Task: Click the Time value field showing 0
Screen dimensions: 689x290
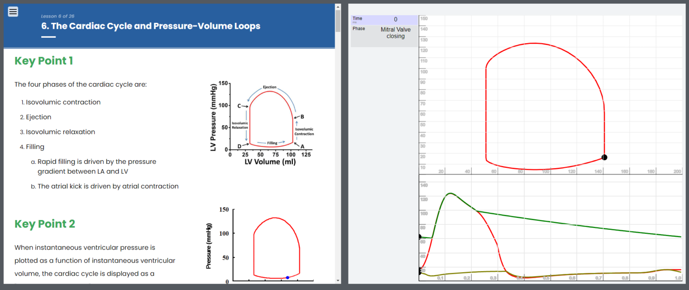Action: point(395,20)
